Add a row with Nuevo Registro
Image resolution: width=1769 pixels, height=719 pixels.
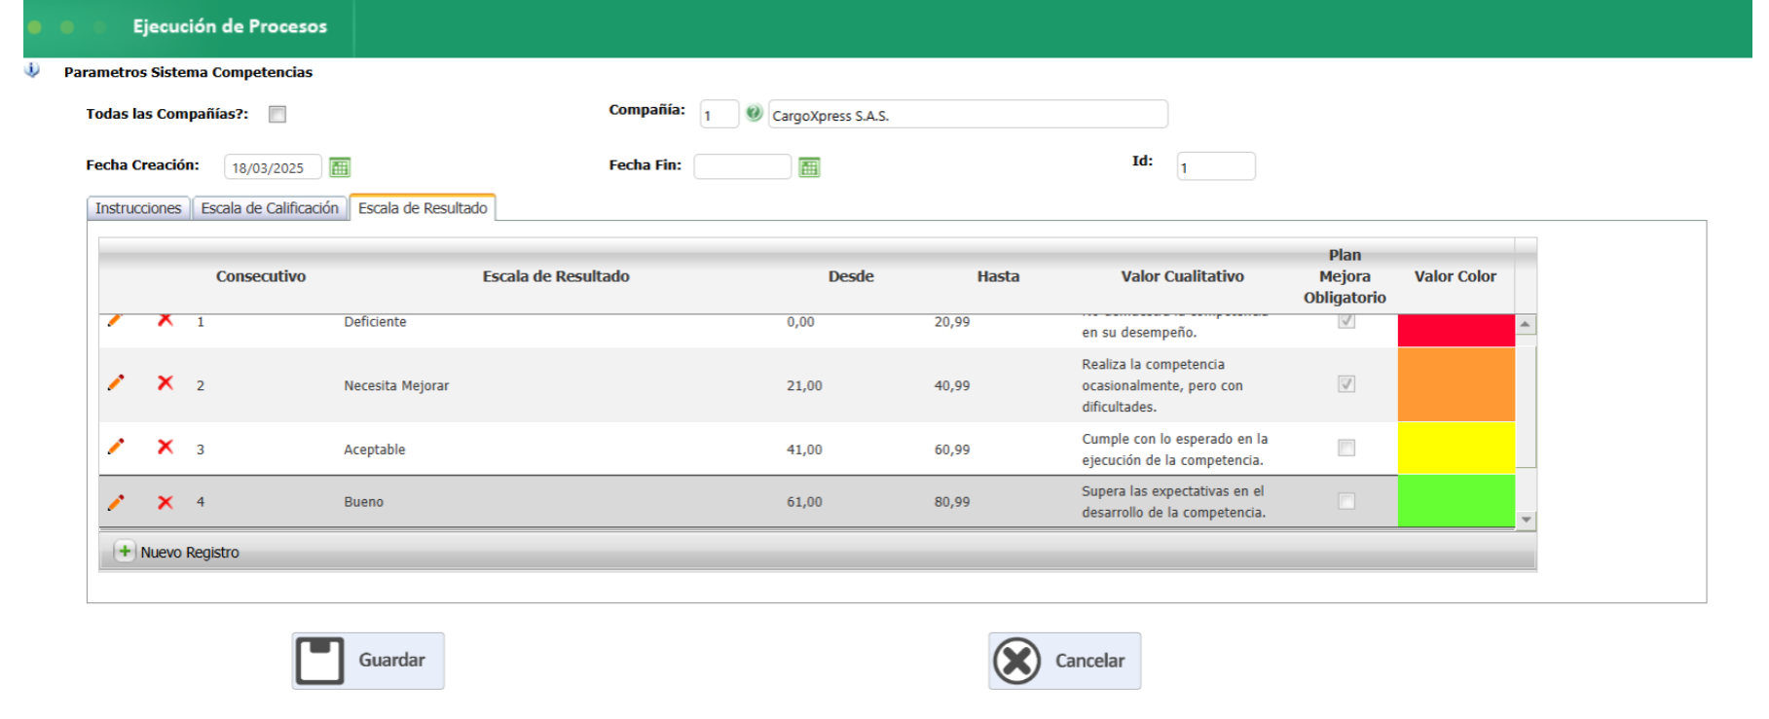[x=178, y=552]
